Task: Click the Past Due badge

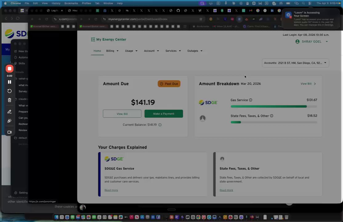Action: pyautogui.click(x=169, y=84)
